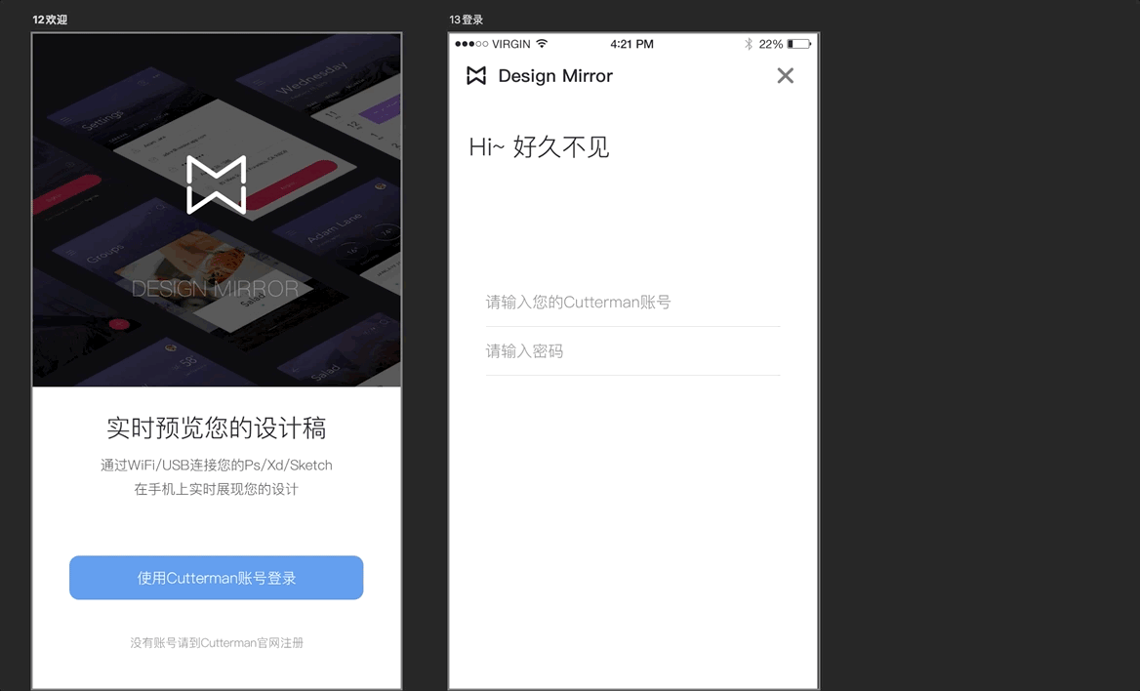Screen dimensions: 1140x691
Task: Select the 13登录 artboard label
Action: (x=466, y=20)
